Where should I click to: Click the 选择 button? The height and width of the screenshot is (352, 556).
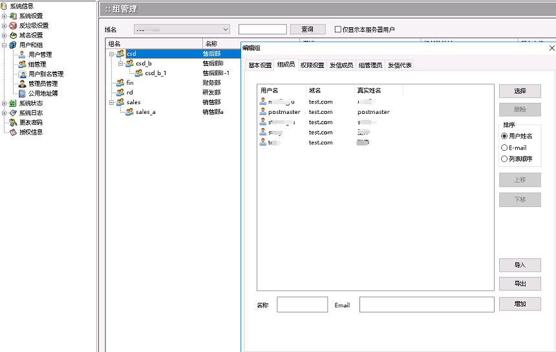pos(520,91)
